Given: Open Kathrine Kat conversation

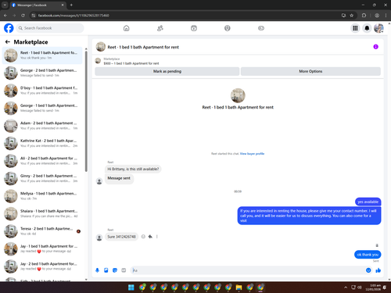Looking at the screenshot, I should (x=42, y=143).
